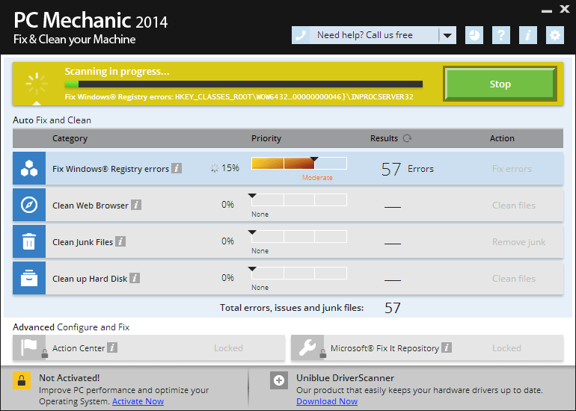Open info icon for Fix Windows Registry errors

tap(177, 168)
